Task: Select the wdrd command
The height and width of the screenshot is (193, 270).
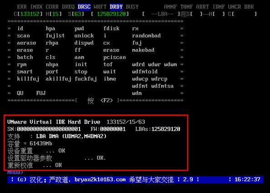Action: tap(139, 64)
